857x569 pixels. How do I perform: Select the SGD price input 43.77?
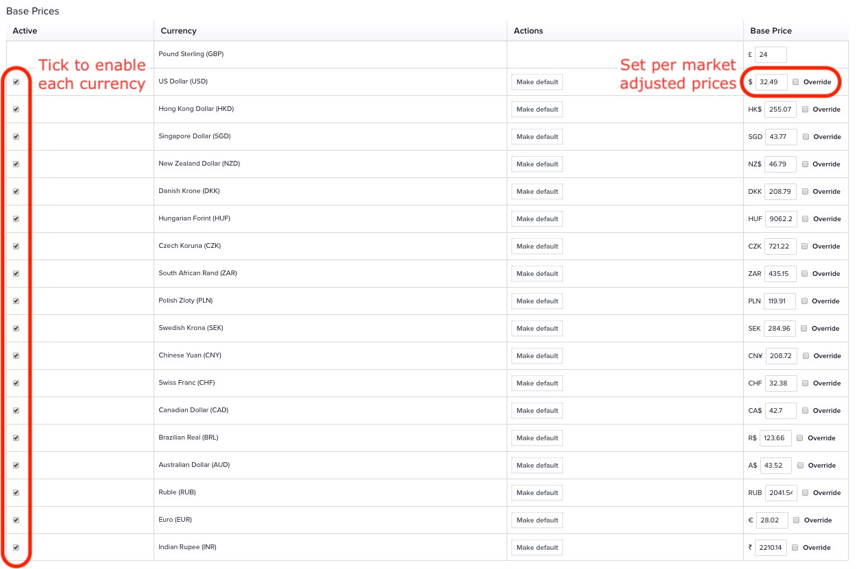click(x=781, y=137)
